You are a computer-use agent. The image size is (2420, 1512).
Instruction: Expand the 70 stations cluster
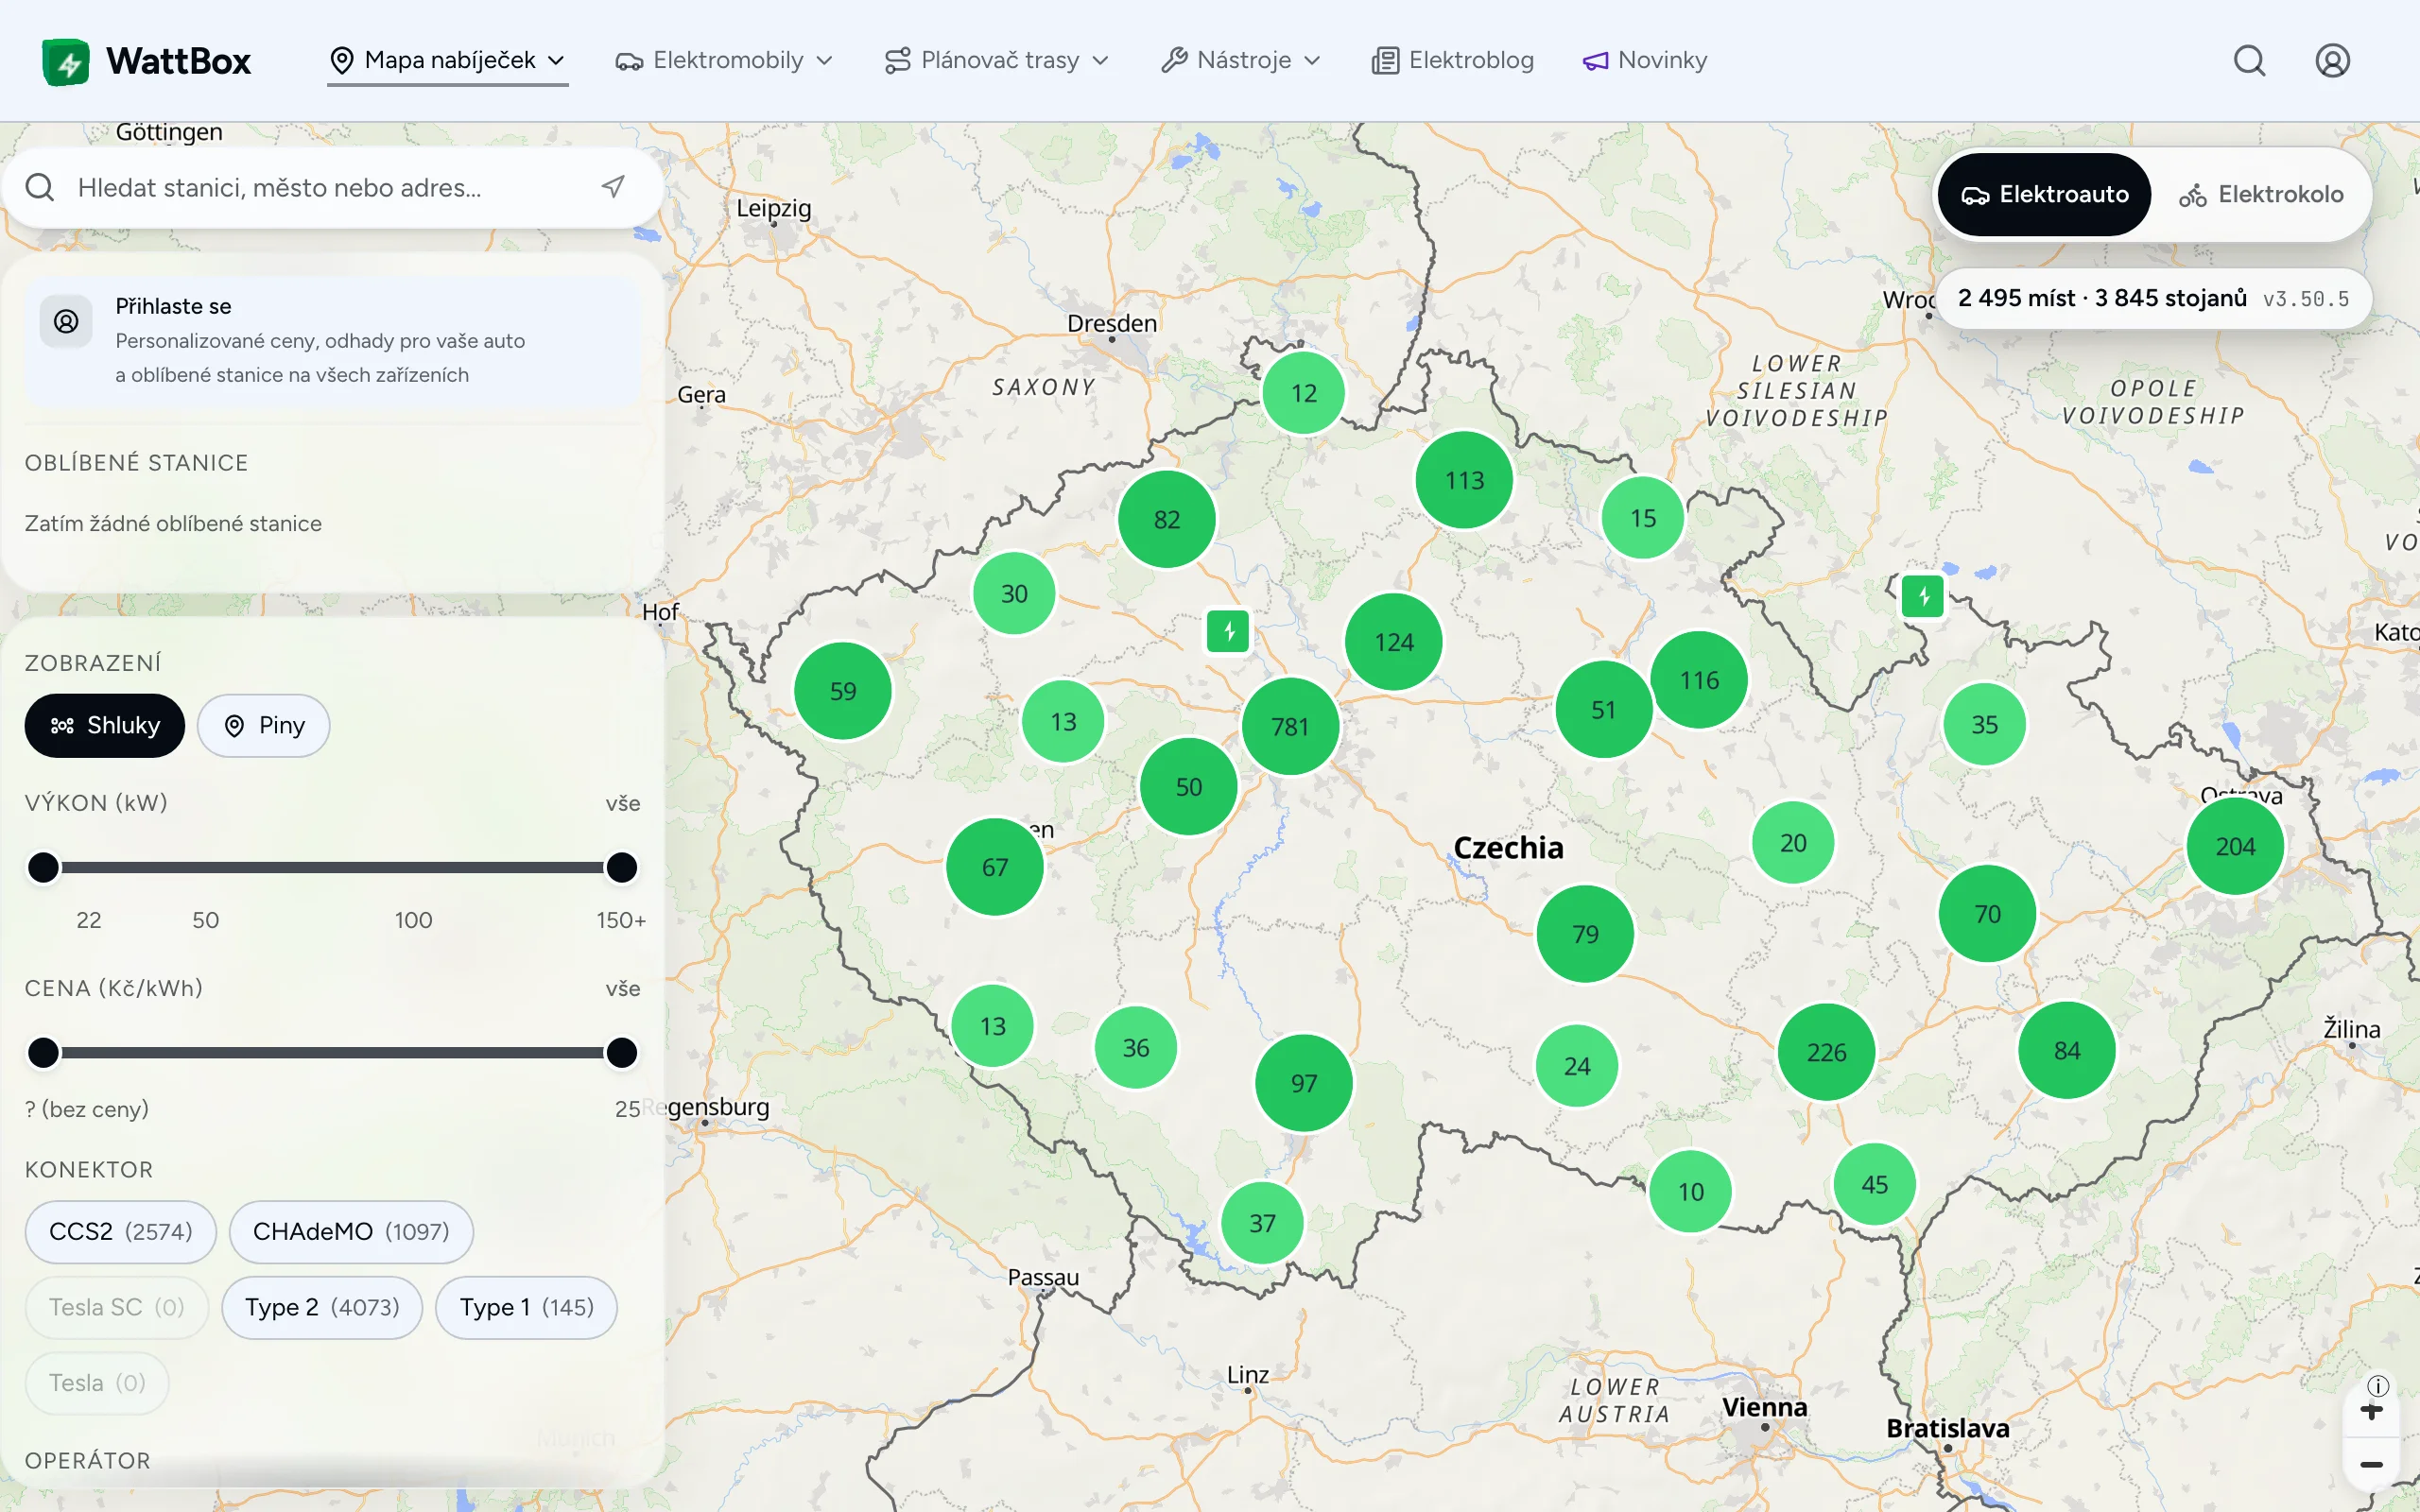1987,914
